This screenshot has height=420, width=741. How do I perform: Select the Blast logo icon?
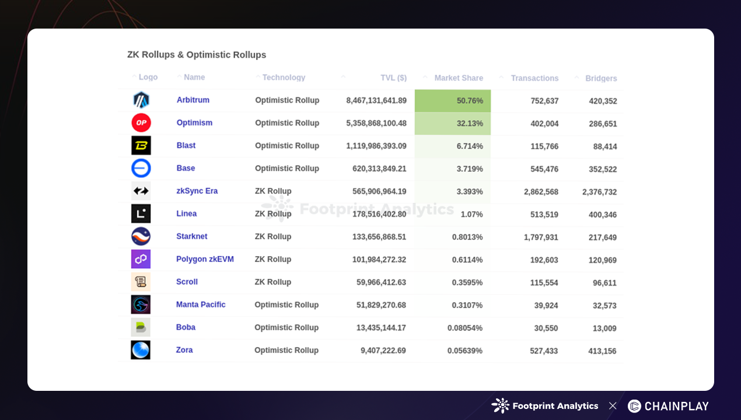point(141,146)
